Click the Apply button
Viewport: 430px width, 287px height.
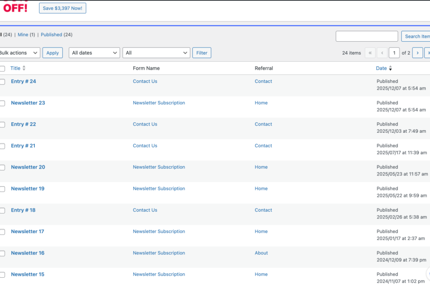52,53
